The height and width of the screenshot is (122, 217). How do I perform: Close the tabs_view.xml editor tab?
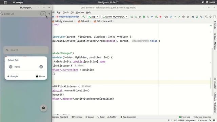click(x=113, y=21)
